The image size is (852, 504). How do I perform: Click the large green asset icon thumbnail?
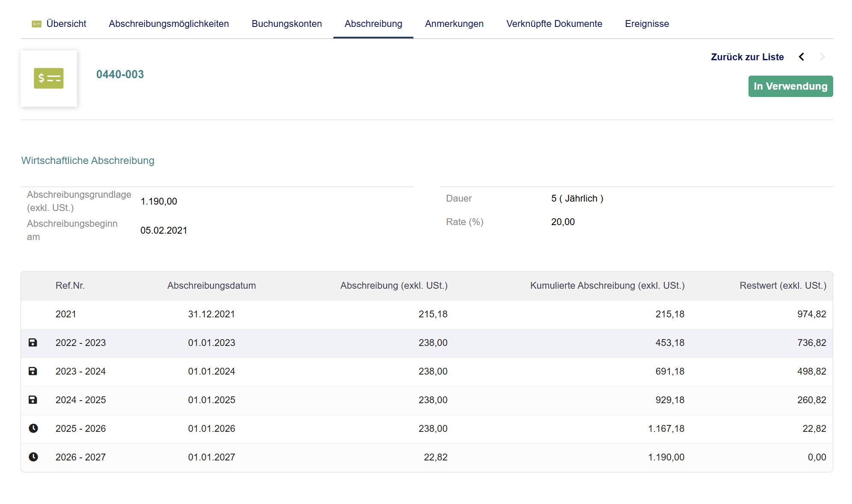[x=49, y=79]
